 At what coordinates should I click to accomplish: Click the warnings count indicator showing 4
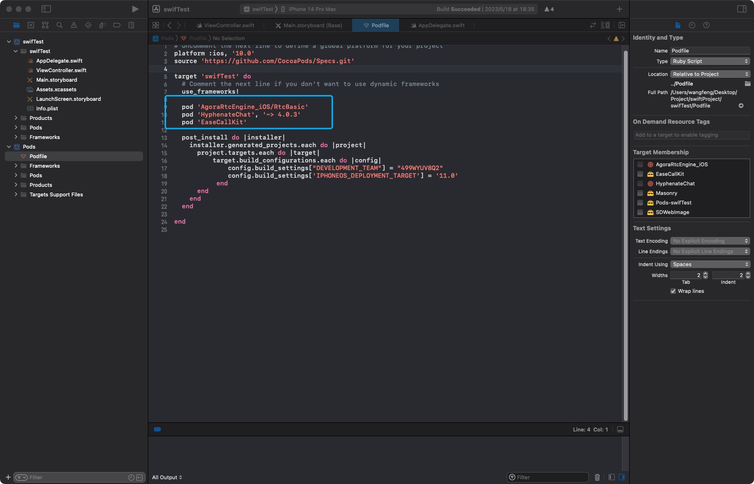[x=549, y=9]
